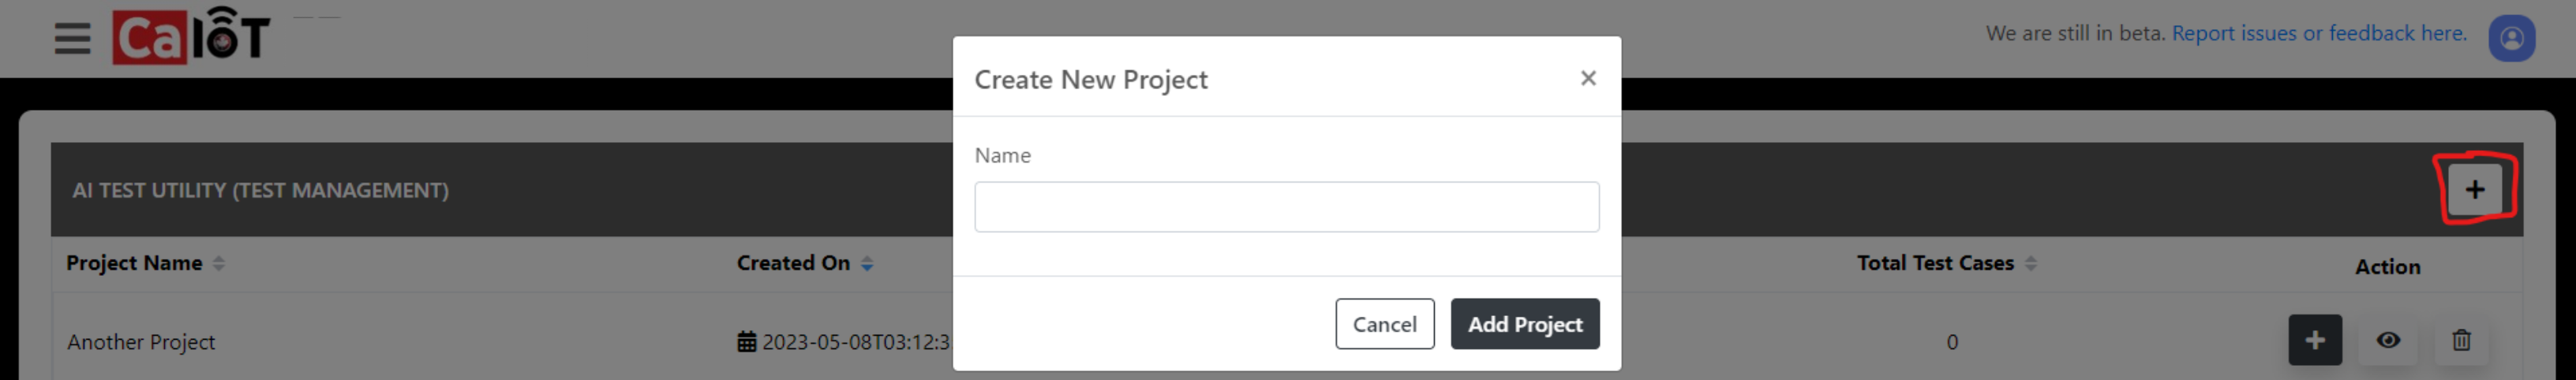Open the hamburger navigation menu
This screenshot has height=380, width=2576.
(72, 38)
